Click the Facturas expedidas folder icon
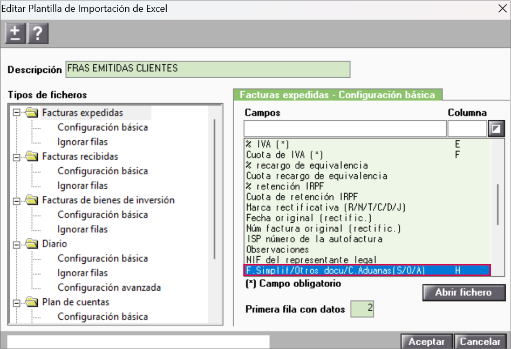Viewport: 511px width, 349px height. tap(32, 112)
